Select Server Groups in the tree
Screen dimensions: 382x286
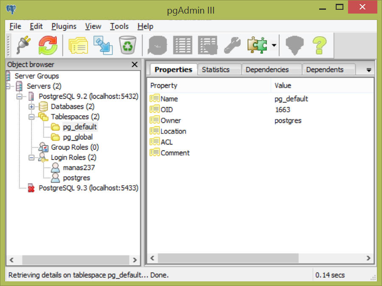click(x=37, y=76)
